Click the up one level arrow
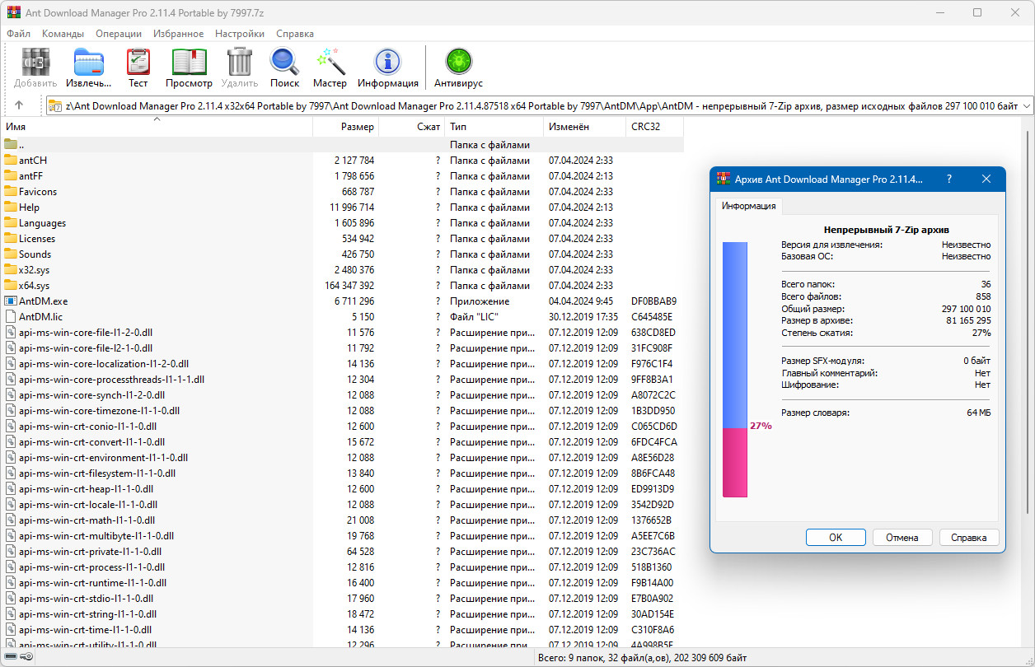Screen dimensions: 1035x667 tap(19, 105)
